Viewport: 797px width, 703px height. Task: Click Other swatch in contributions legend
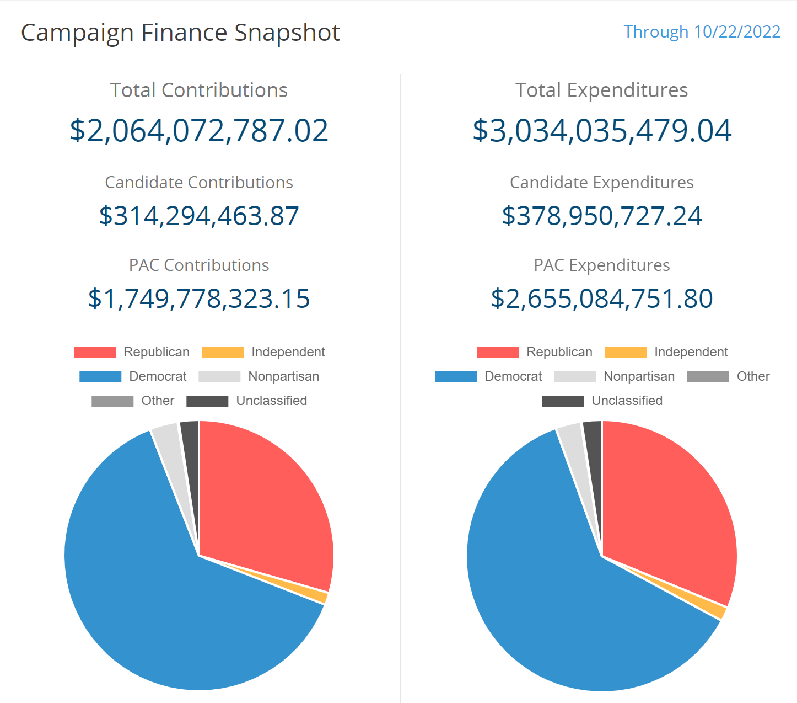[112, 401]
